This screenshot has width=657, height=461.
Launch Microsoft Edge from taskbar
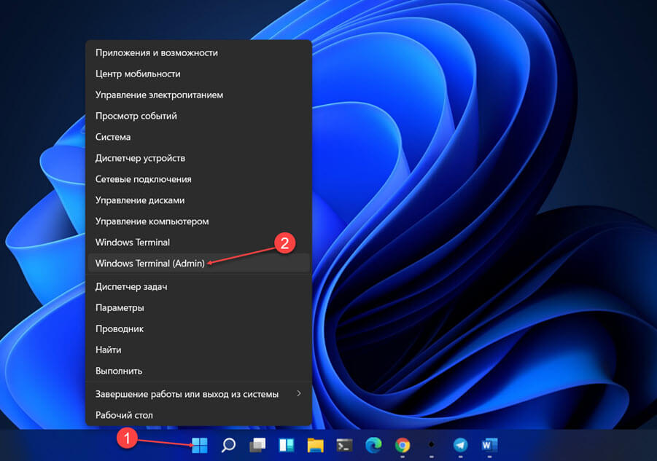(373, 445)
